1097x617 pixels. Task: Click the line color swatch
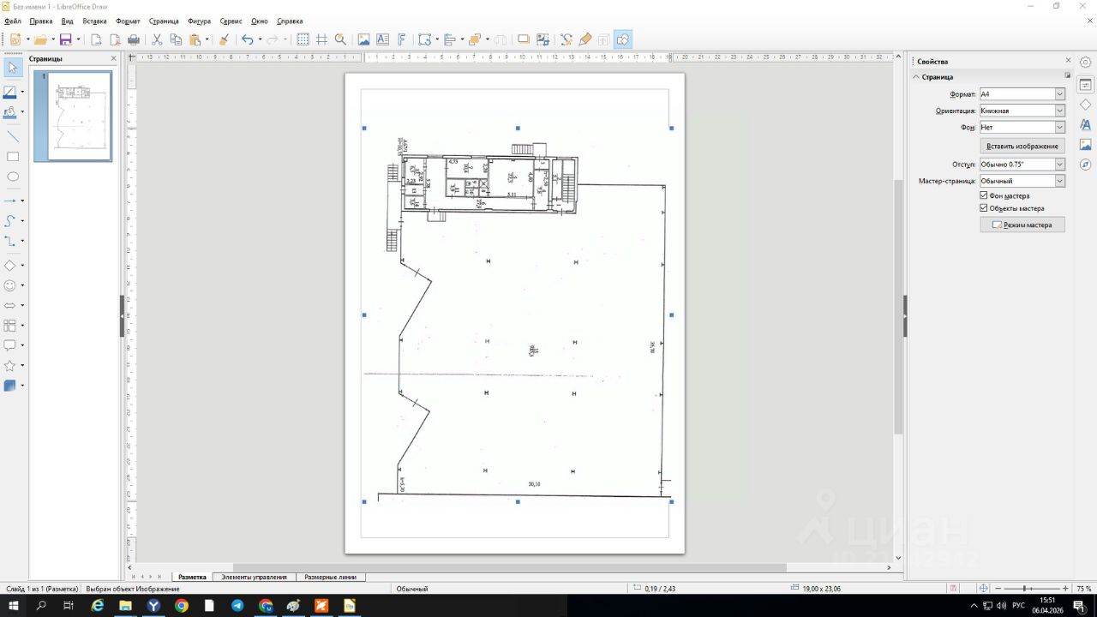[x=10, y=92]
